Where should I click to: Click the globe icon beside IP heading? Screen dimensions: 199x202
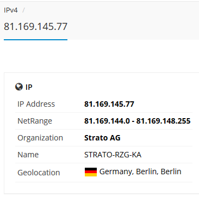point(19,87)
